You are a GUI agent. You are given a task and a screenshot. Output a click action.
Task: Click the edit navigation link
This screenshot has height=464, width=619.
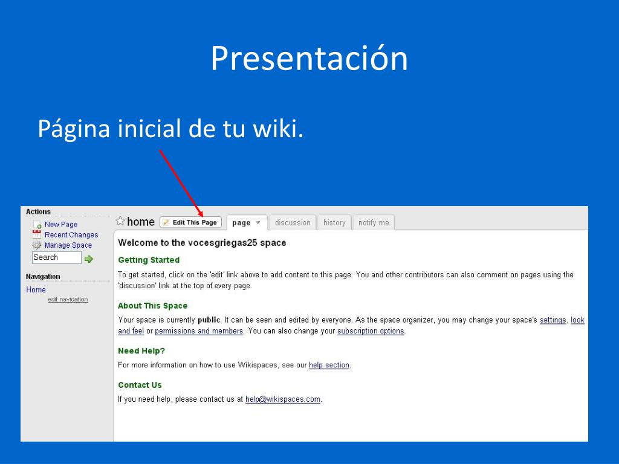[68, 300]
